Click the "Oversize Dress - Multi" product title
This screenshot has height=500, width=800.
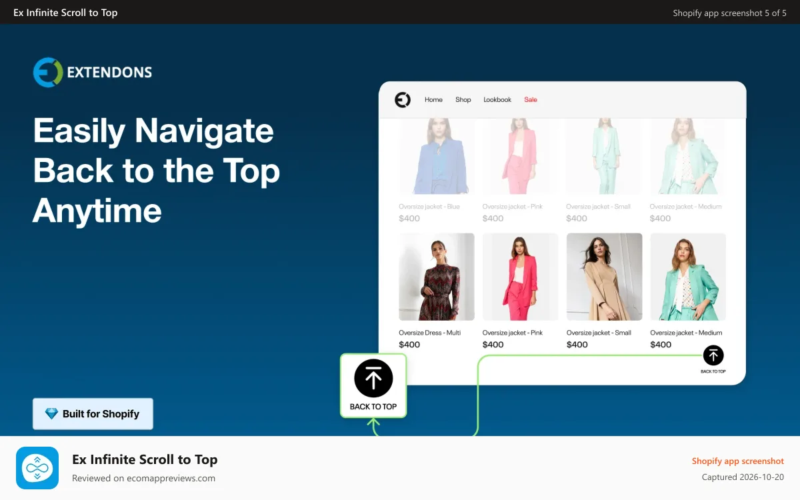pos(430,333)
